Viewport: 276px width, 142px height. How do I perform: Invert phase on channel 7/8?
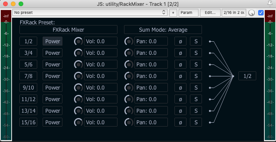click(180, 76)
